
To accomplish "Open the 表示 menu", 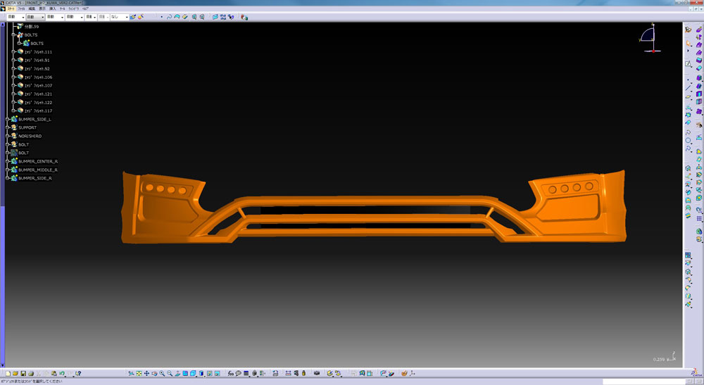I will [x=42, y=8].
